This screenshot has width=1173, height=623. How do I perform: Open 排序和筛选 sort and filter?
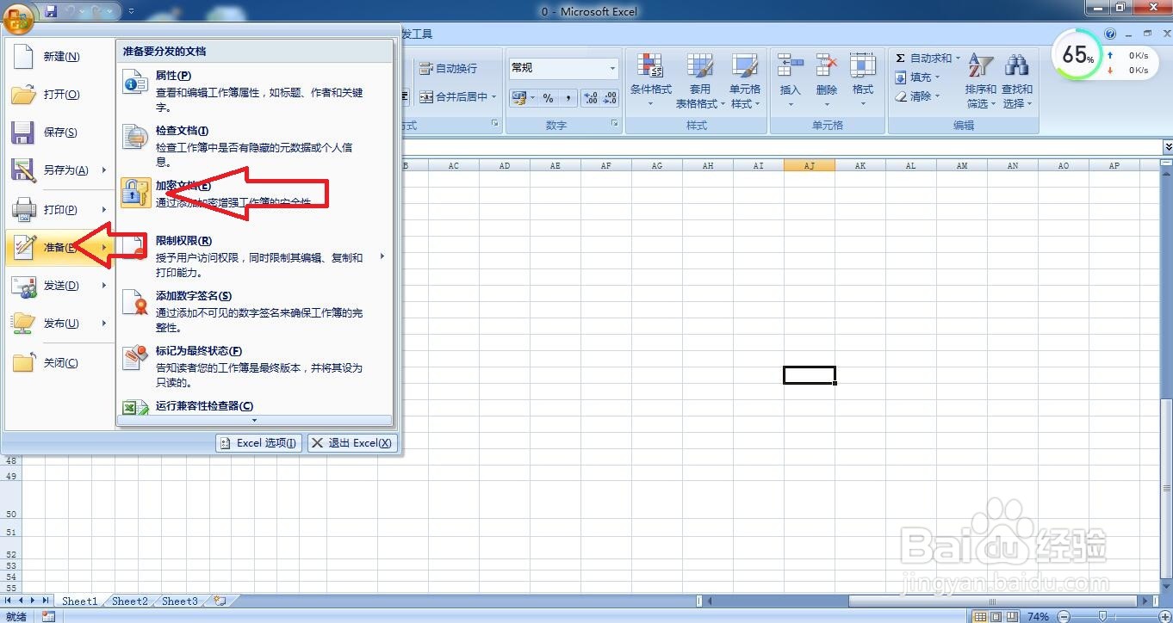tap(980, 81)
